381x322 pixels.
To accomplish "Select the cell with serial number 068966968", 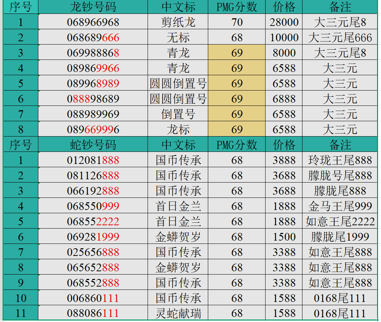I will coord(93,22).
